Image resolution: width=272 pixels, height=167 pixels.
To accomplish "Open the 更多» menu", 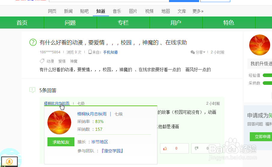I will pyautogui.click(x=198, y=11).
